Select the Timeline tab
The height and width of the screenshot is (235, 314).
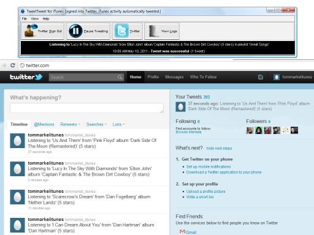tap(19, 124)
